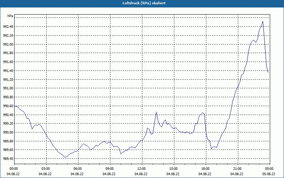Select the 990,60 y-axis label
Image resolution: width=284 pixels, height=178 pixels.
tap(8, 106)
